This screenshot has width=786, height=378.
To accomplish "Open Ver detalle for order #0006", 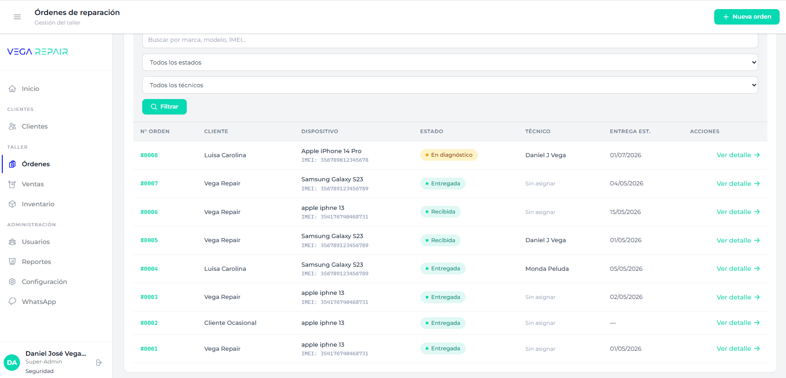I will coord(738,212).
